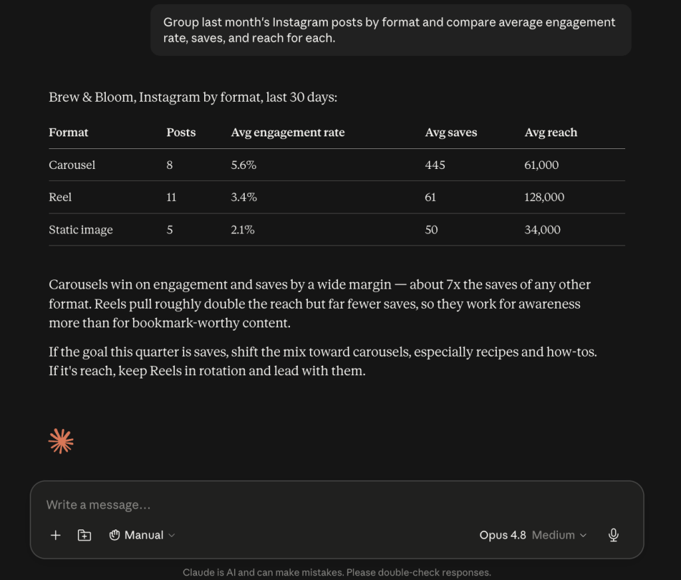Click the orange Claude starburst logo
This screenshot has height=580, width=681.
click(61, 442)
